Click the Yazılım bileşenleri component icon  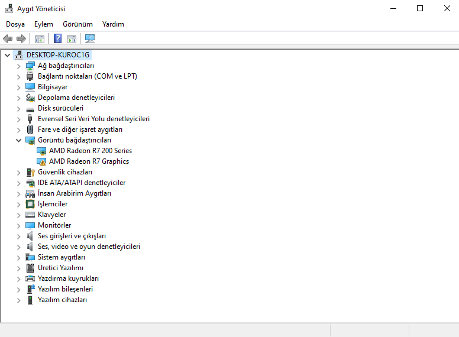click(31, 289)
